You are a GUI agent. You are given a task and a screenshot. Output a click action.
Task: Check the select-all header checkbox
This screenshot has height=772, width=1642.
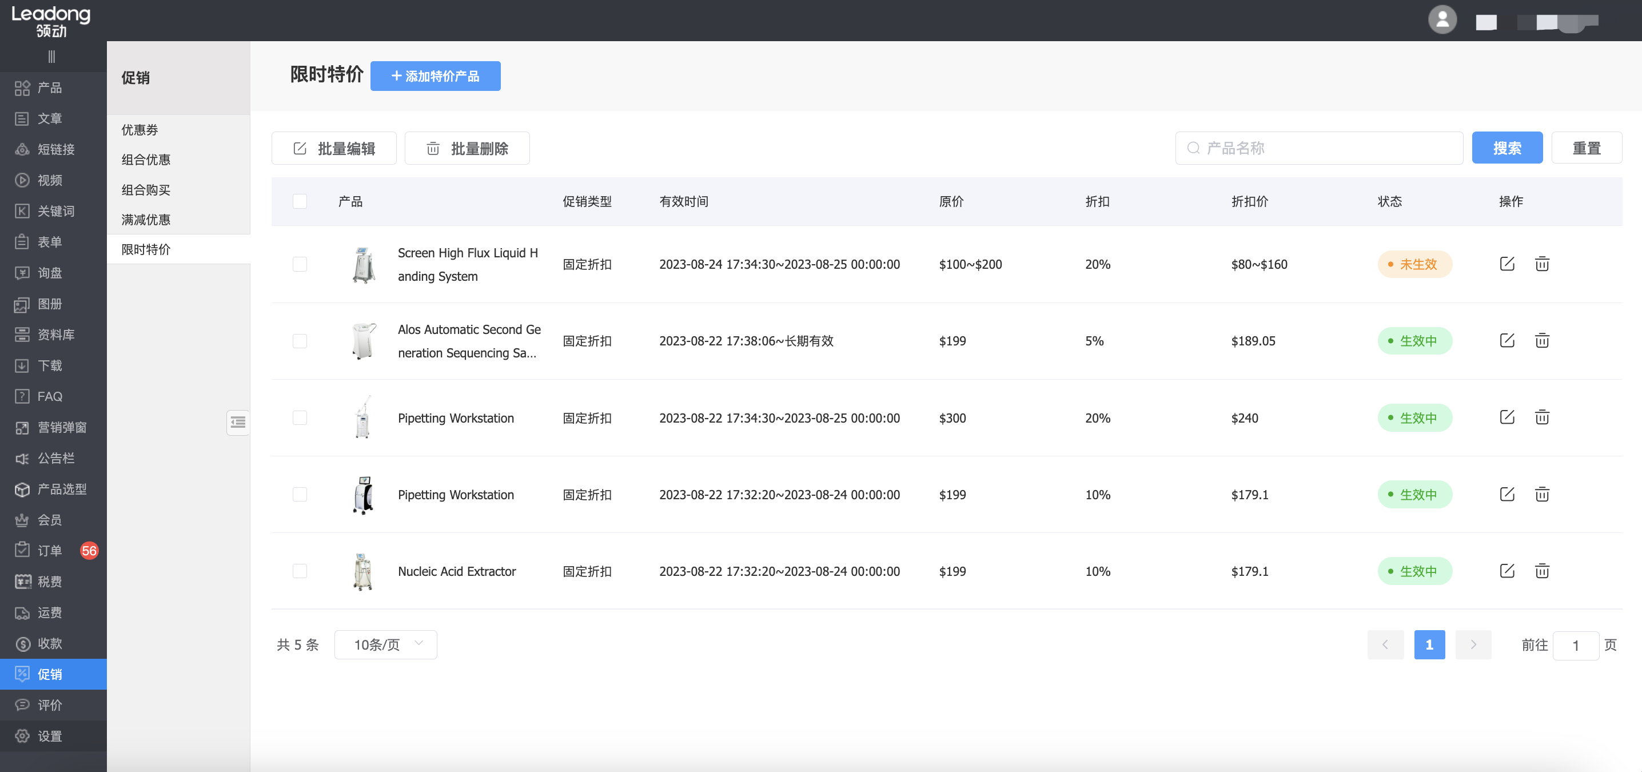[300, 201]
